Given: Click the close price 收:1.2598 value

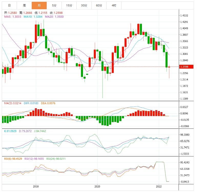Looking at the screenshot, I should 56,13.
